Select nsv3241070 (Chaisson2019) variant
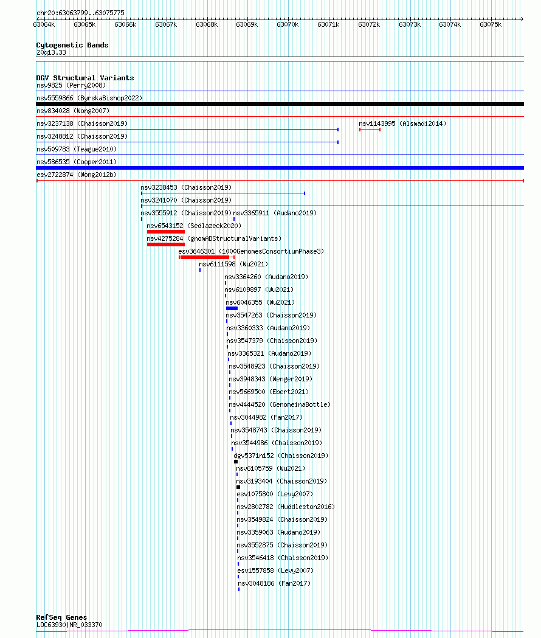Viewport: 541px width, 638px height. pos(186,200)
